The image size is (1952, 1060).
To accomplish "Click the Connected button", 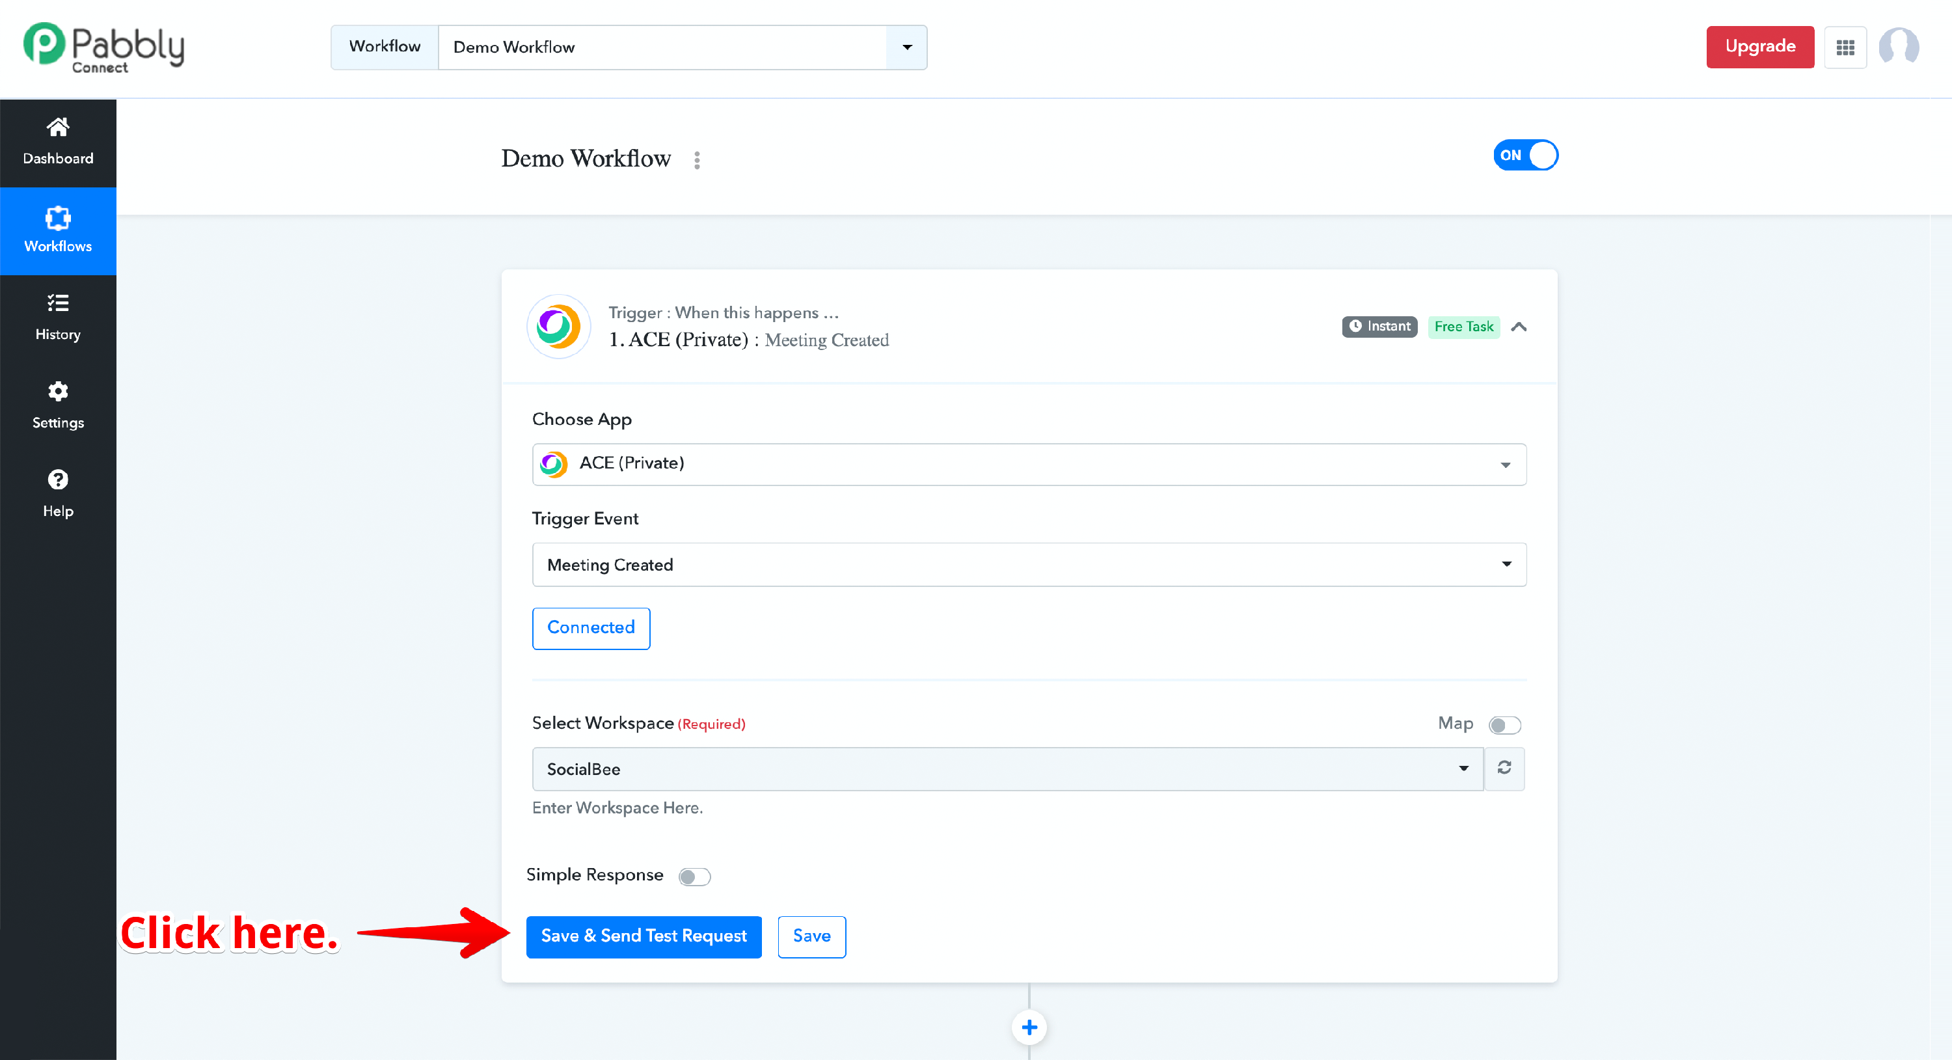I will 590,628.
